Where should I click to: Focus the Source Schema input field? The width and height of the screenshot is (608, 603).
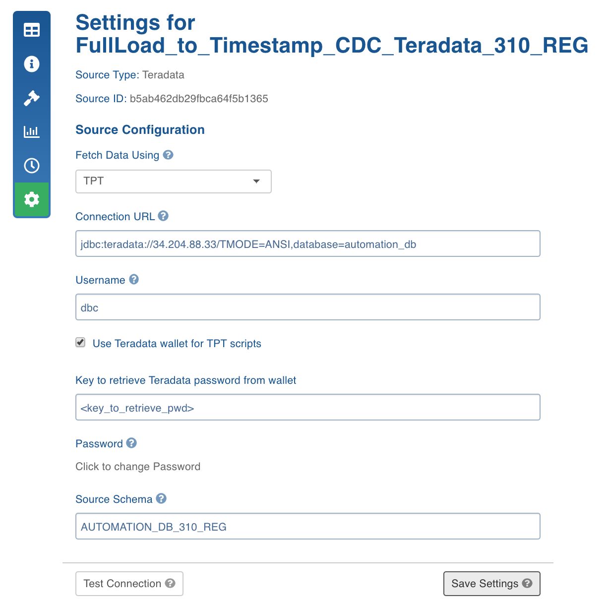(x=307, y=526)
